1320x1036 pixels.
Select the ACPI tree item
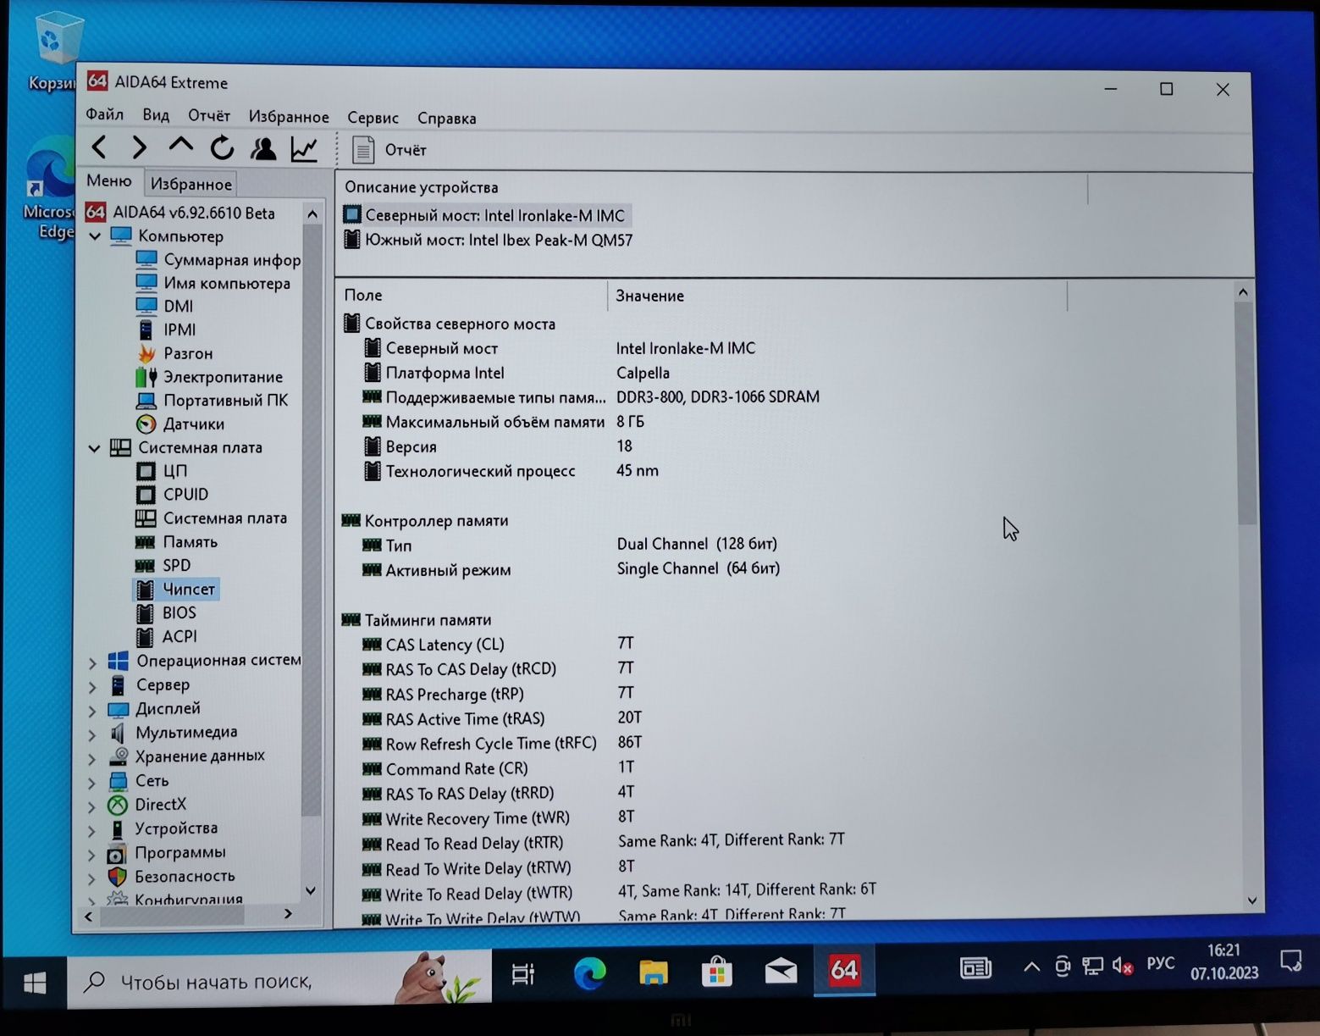pos(167,636)
